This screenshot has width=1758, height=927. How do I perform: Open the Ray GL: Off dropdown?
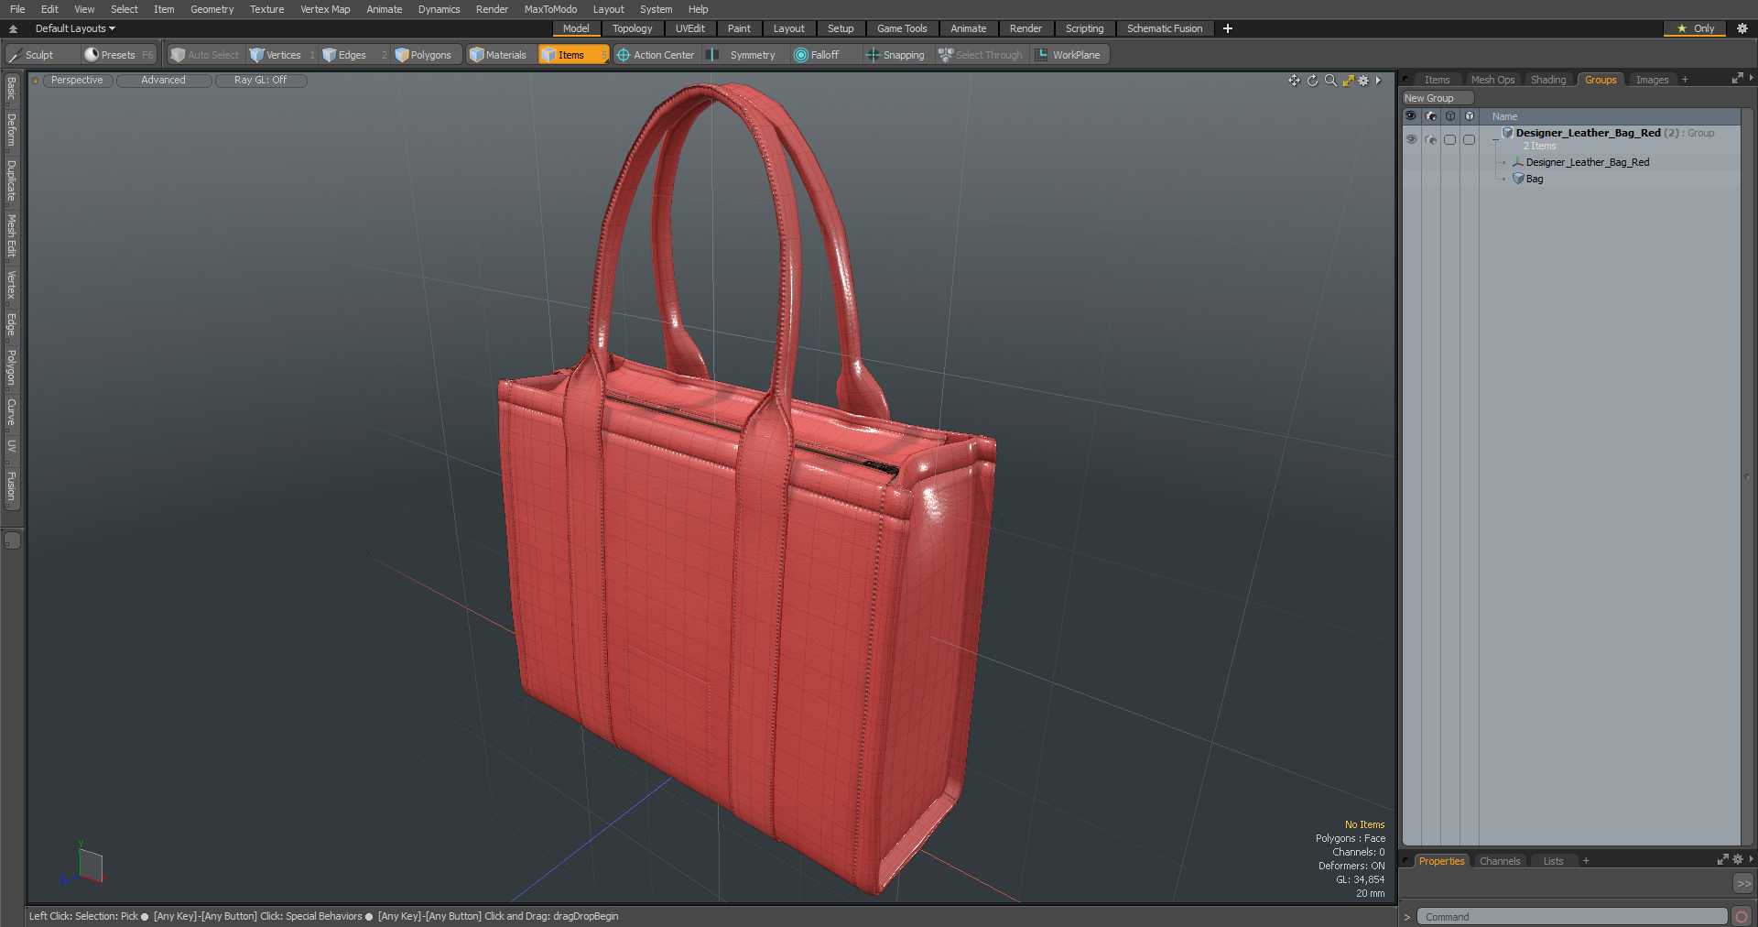click(260, 81)
